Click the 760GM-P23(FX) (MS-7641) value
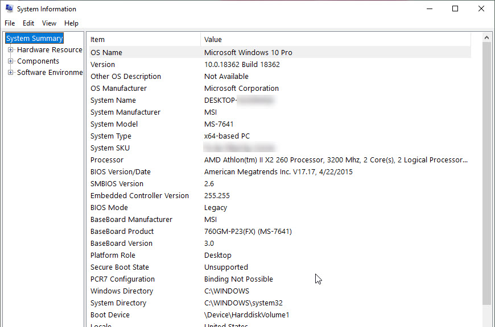Screen dimensions: 495x327 click(x=248, y=232)
